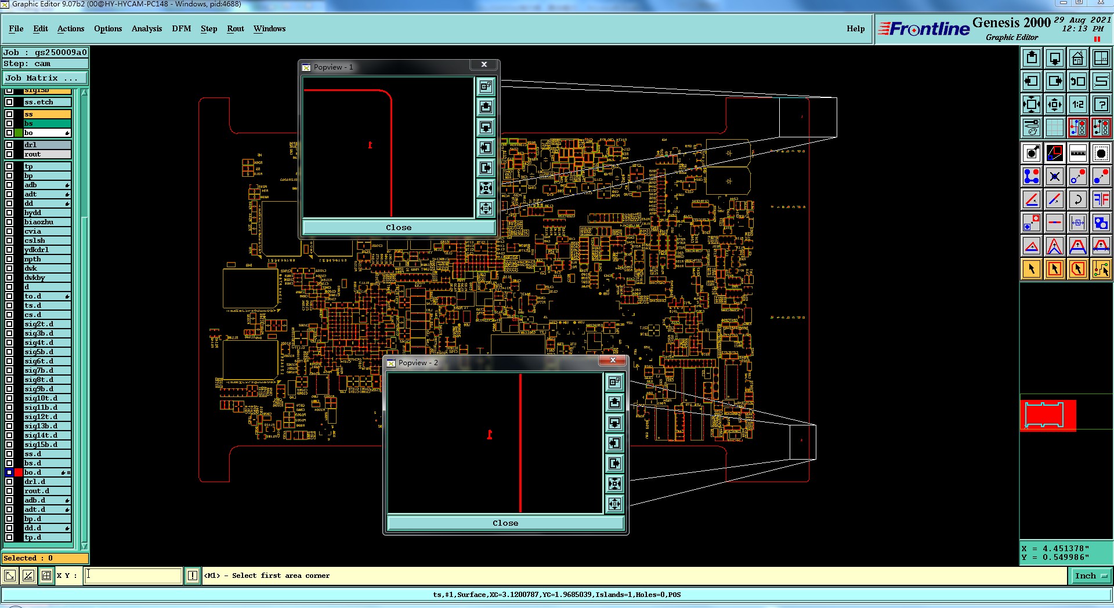Click the top icon in Popview - 1 toolbar
This screenshot has width=1114, height=608.
click(x=486, y=86)
